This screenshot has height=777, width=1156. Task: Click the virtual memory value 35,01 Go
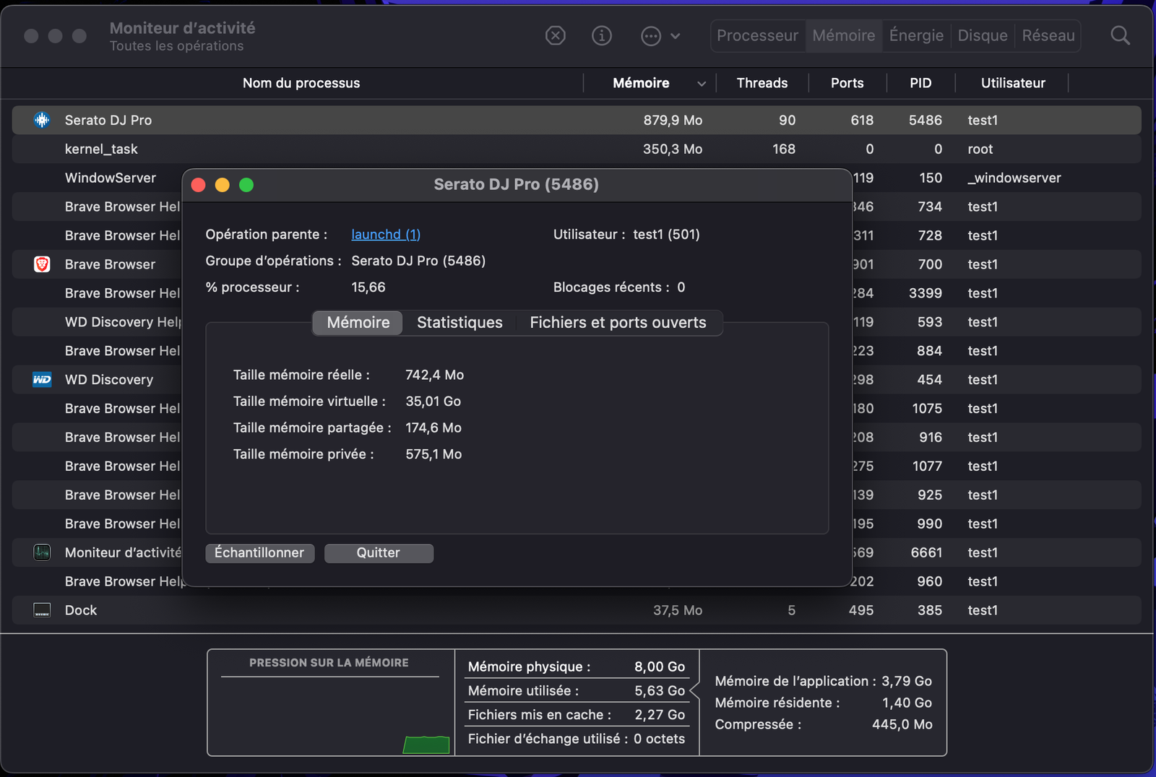[433, 401]
